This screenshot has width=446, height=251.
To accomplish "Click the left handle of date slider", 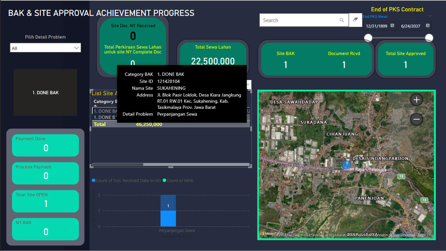I will tap(368, 38).
